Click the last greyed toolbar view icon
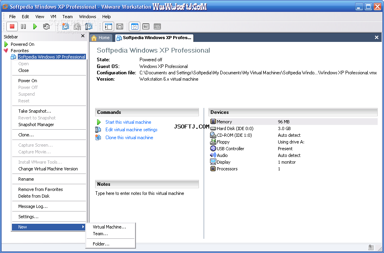This screenshot has width=384, height=253. tap(157, 26)
